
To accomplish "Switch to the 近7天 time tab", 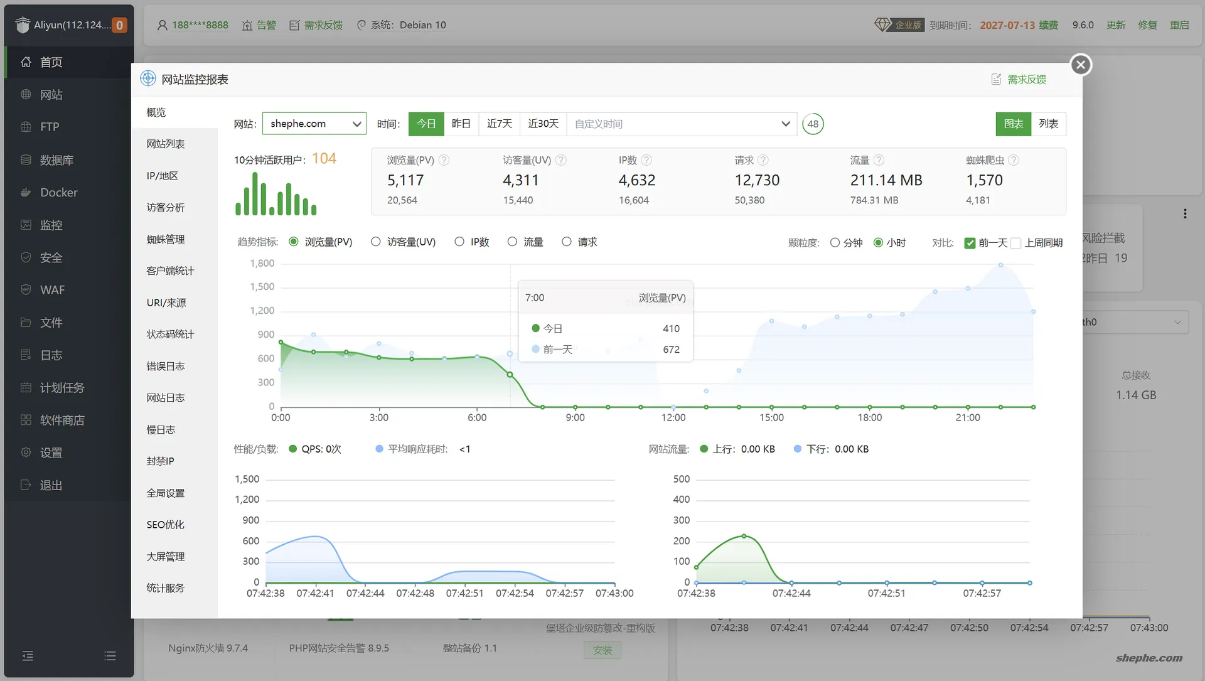I will click(500, 124).
